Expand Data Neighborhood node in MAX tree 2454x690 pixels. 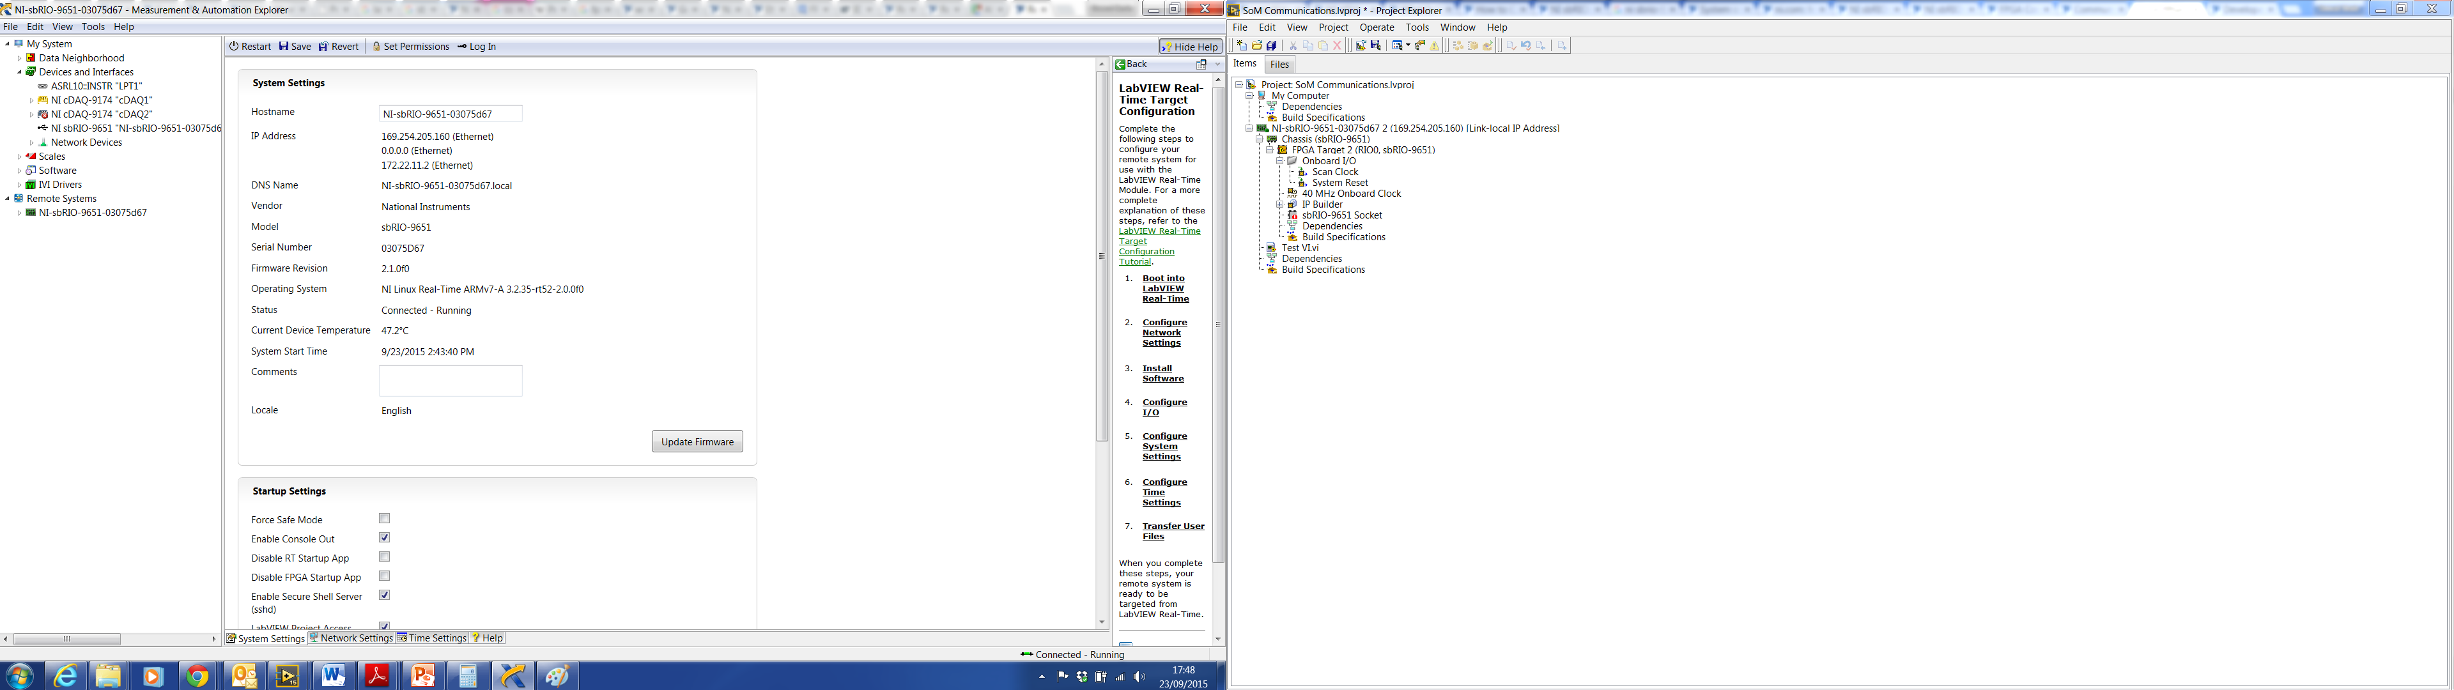point(19,58)
